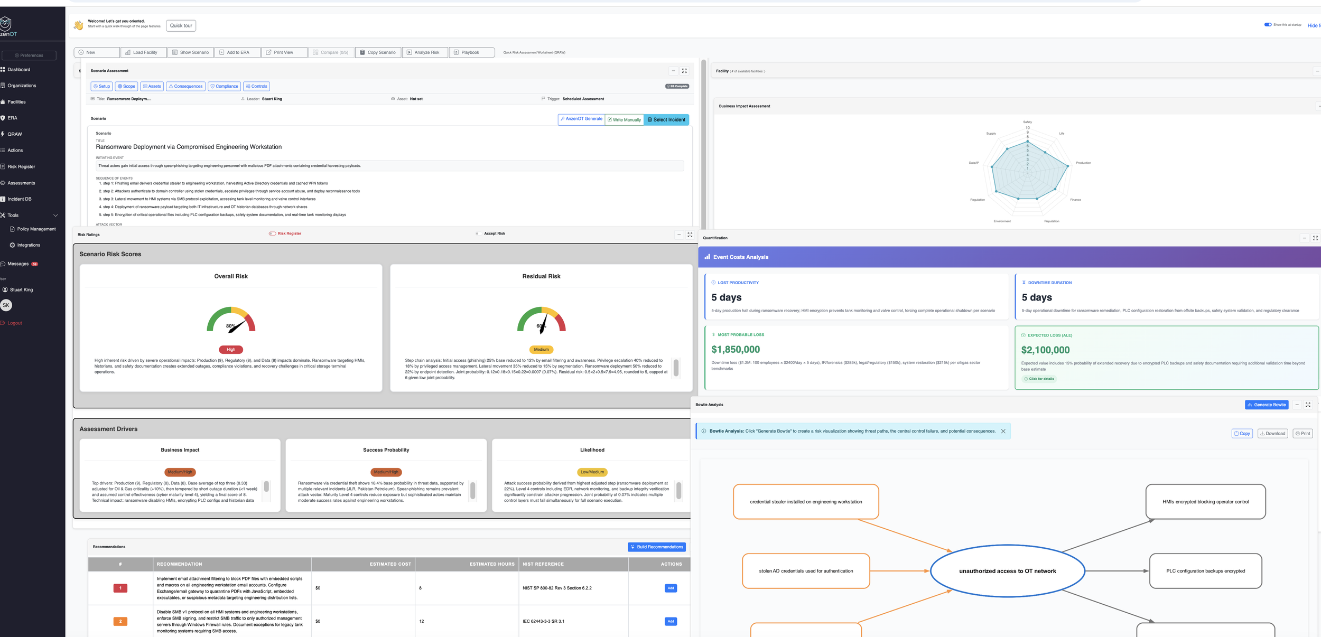Click the Copy Scenario clipboard icon
Image resolution: width=1321 pixels, height=637 pixels.
[362, 52]
